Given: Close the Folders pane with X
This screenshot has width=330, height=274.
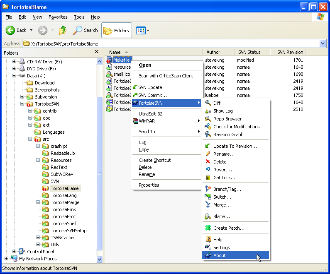Looking at the screenshot, I should click(x=97, y=52).
